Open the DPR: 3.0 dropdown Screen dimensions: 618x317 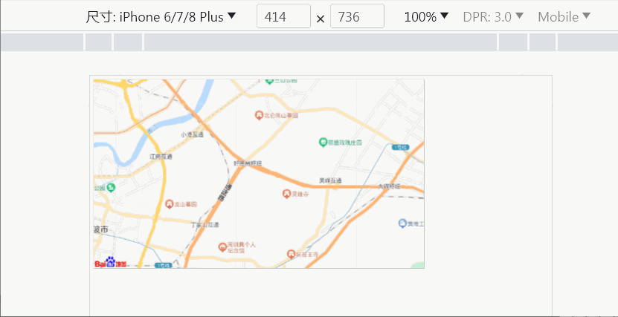tap(493, 17)
